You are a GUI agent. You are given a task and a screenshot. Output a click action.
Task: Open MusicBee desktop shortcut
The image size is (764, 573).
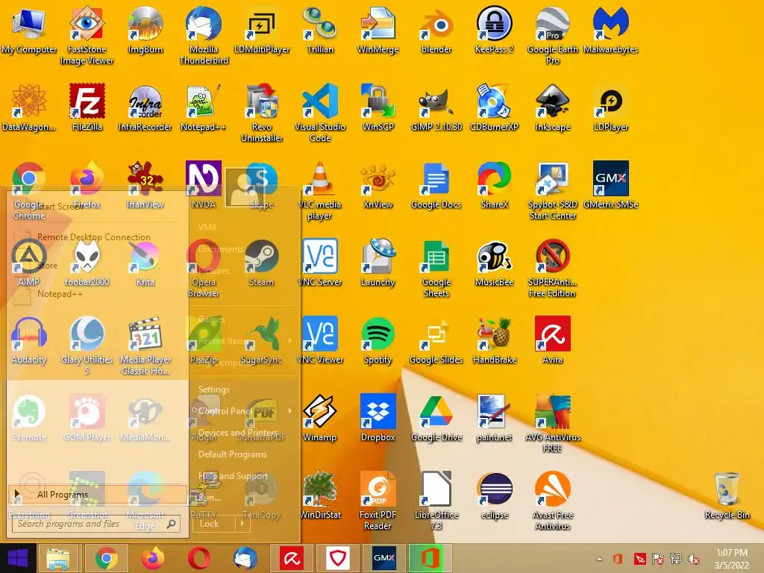(494, 263)
